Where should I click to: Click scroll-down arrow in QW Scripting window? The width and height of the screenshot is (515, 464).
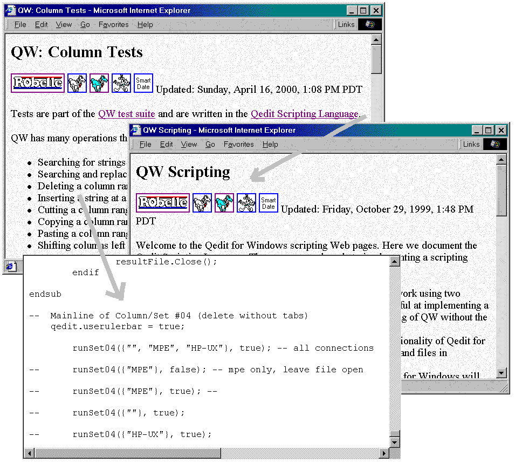pyautogui.click(x=501, y=373)
